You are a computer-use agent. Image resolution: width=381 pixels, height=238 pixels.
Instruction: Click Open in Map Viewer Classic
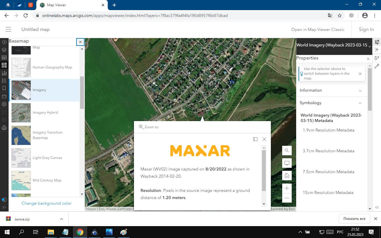tap(318, 29)
